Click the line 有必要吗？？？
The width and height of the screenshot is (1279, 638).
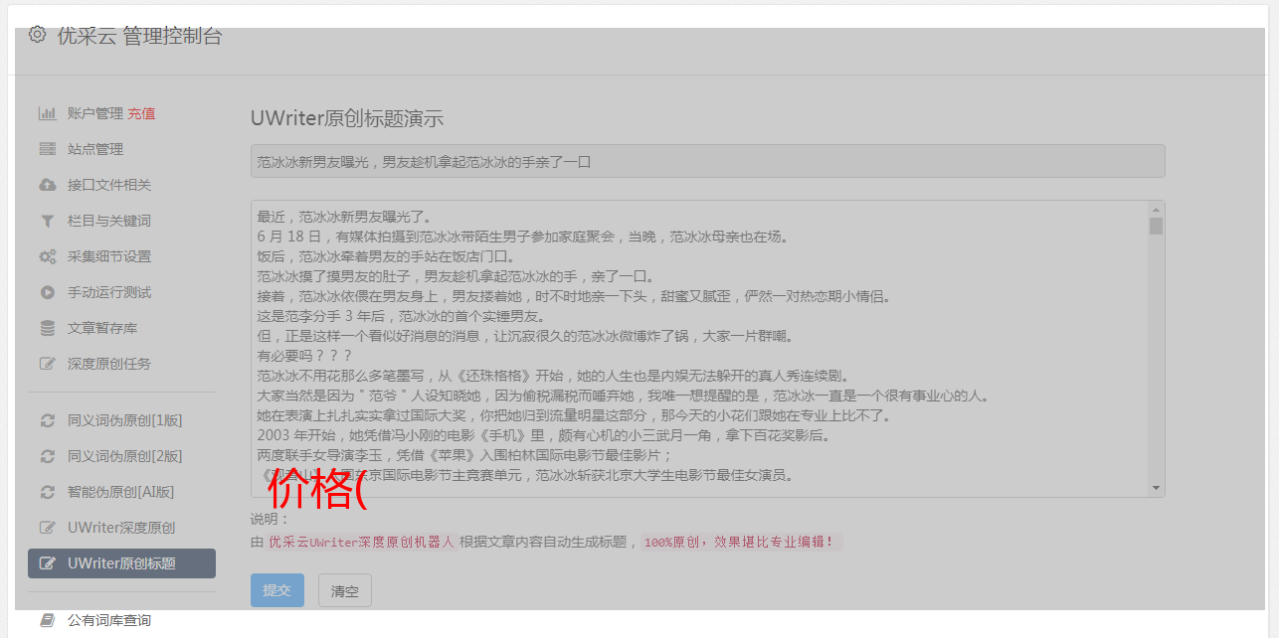(304, 356)
